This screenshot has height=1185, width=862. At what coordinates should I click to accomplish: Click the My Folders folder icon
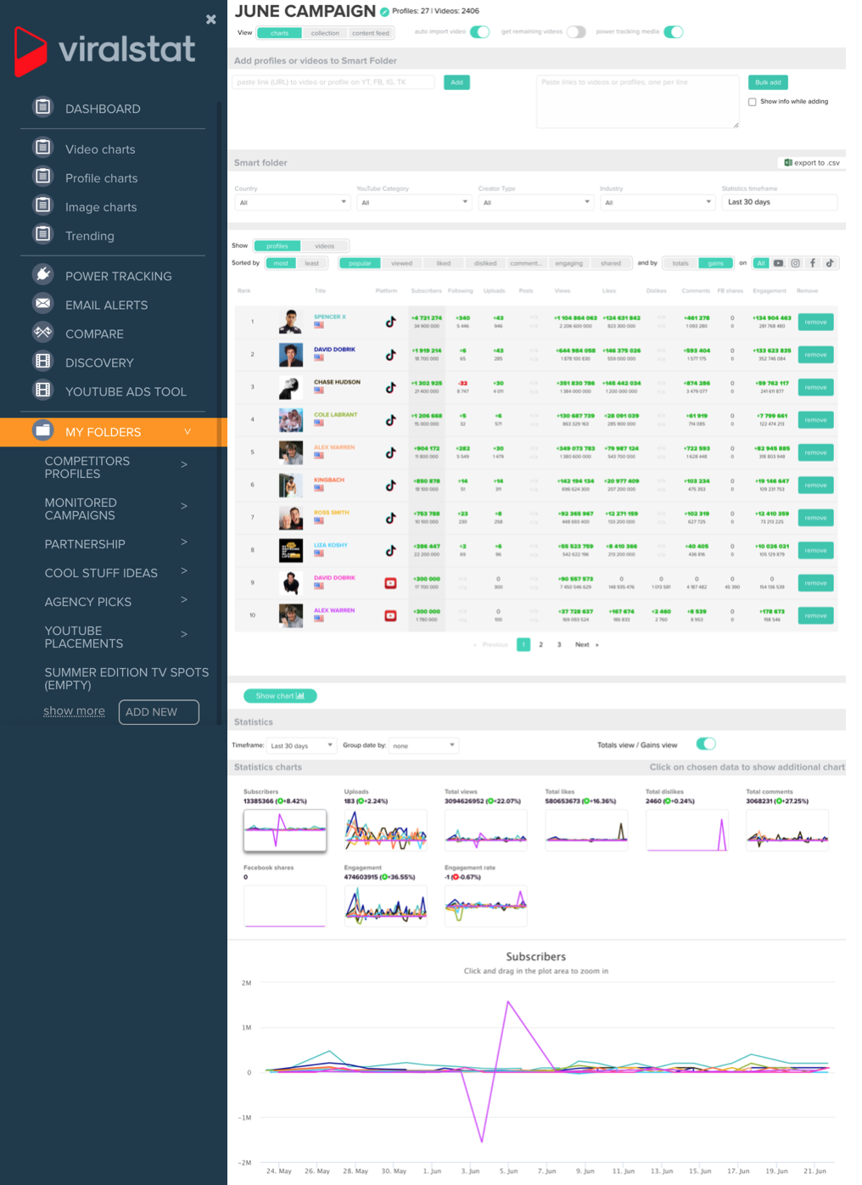(x=42, y=430)
